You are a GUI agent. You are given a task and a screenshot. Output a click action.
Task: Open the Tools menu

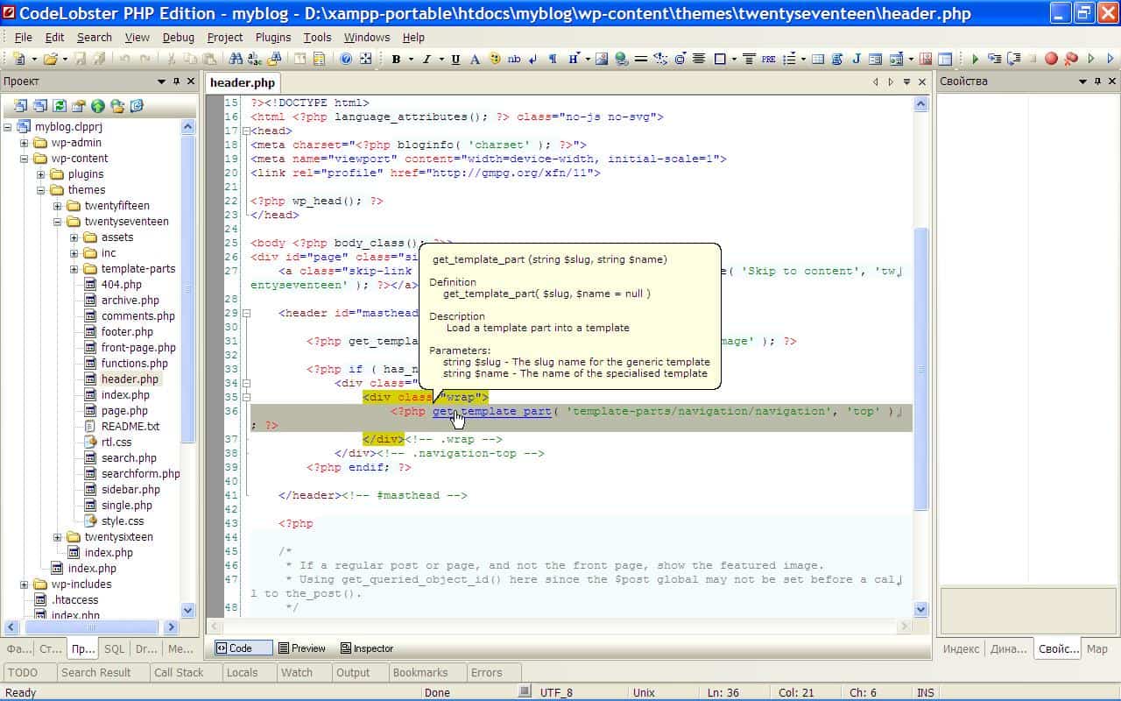pyautogui.click(x=317, y=37)
